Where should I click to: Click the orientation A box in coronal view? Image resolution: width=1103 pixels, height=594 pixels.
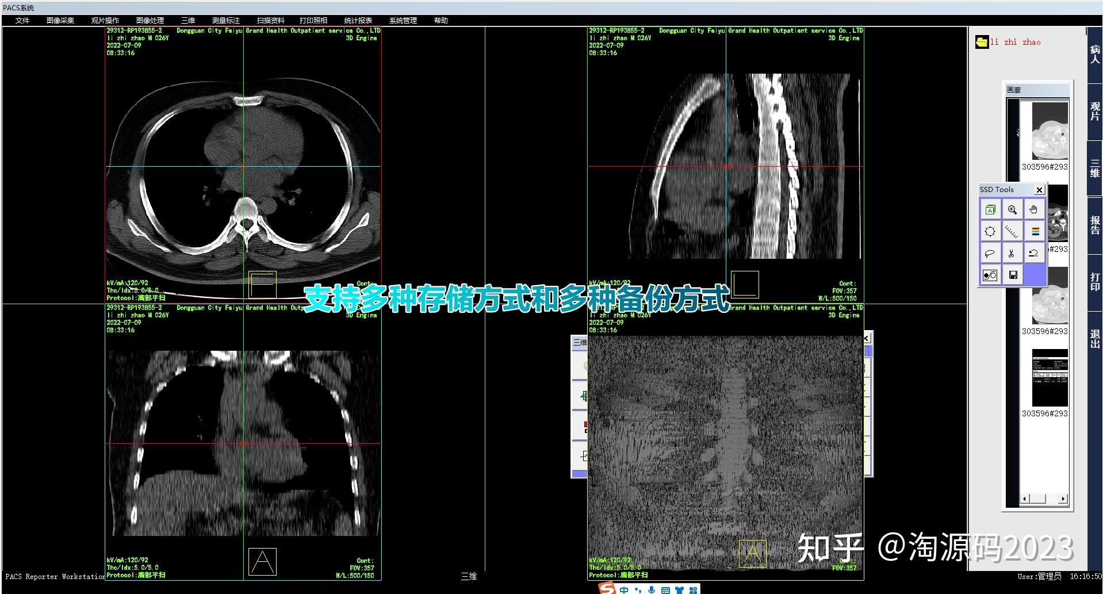click(x=262, y=562)
